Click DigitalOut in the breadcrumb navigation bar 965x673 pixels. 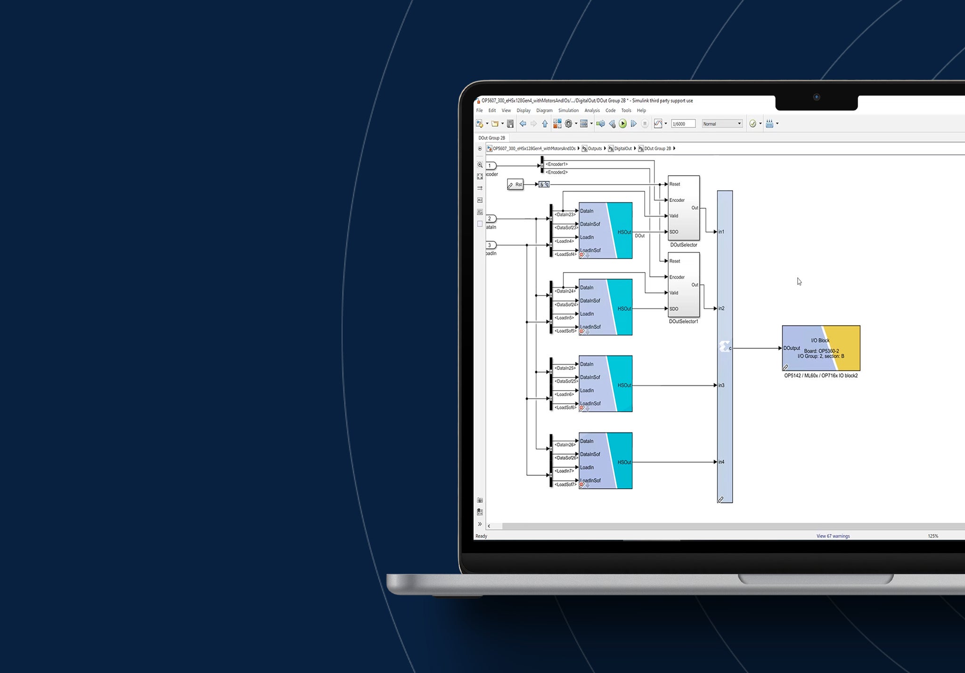(623, 148)
